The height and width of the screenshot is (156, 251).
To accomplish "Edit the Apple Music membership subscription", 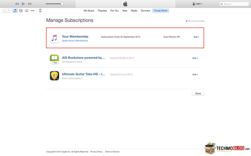I will (x=196, y=37).
